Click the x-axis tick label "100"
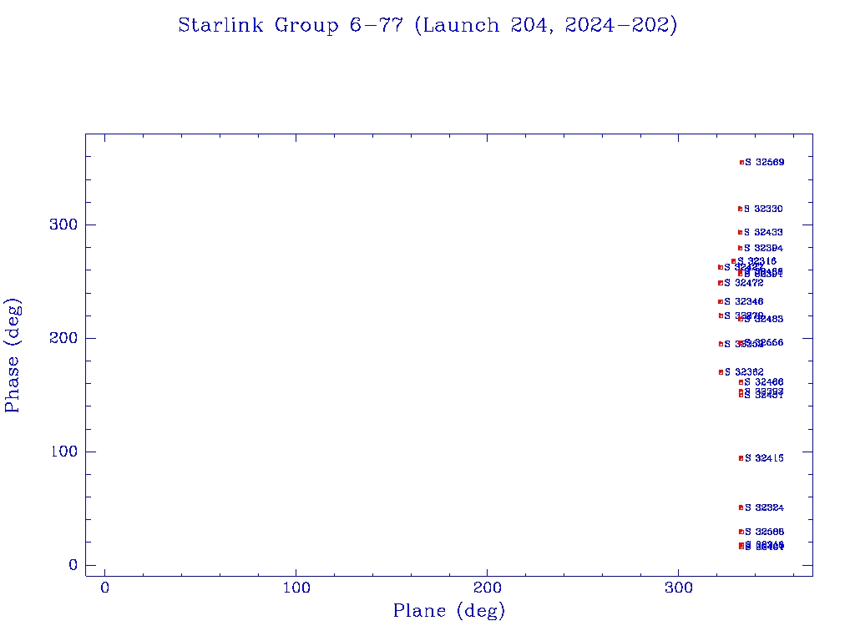855x641 pixels. tap(296, 588)
